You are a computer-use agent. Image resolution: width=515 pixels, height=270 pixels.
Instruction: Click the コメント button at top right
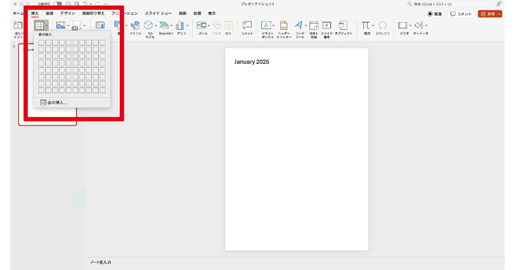coord(461,14)
